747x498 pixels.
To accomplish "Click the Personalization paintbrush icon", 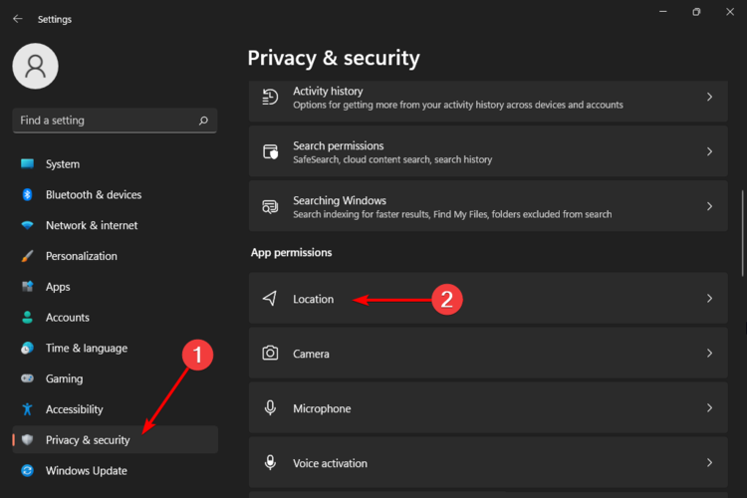I will [x=27, y=256].
